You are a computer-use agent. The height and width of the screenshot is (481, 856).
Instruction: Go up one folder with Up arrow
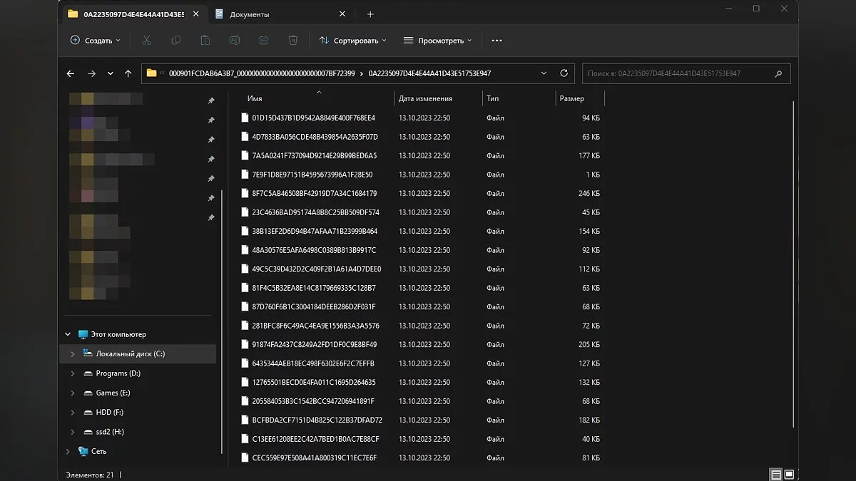point(128,73)
